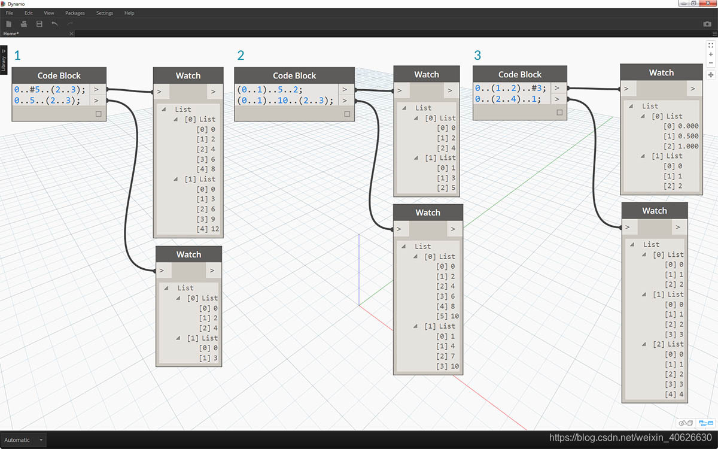Open the Help menu
The image size is (718, 449).
pos(129,13)
